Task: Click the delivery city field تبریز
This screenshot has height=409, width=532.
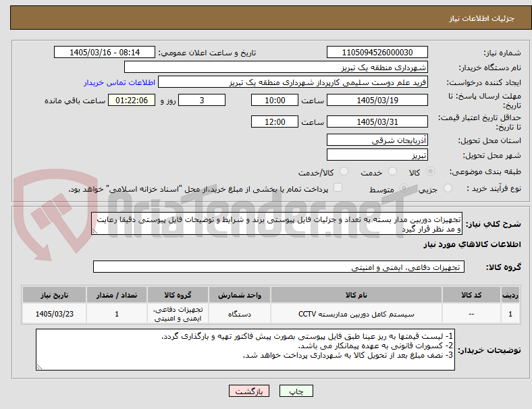Action: click(377, 155)
